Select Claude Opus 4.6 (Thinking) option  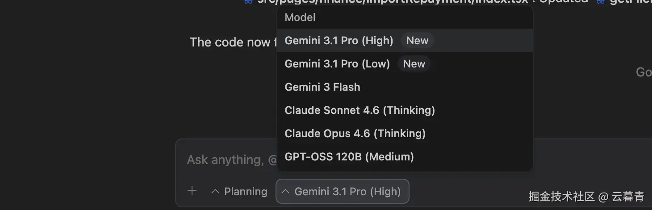355,134
